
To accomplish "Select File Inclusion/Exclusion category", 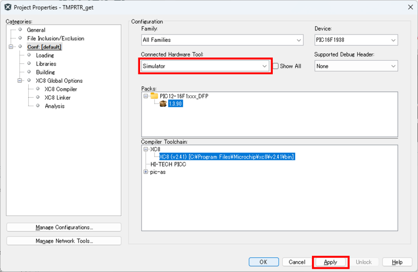I will tap(55, 39).
